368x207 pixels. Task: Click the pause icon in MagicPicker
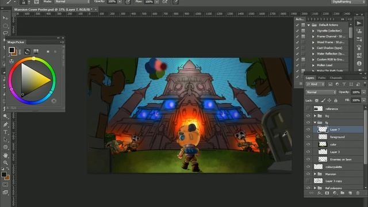48,52
